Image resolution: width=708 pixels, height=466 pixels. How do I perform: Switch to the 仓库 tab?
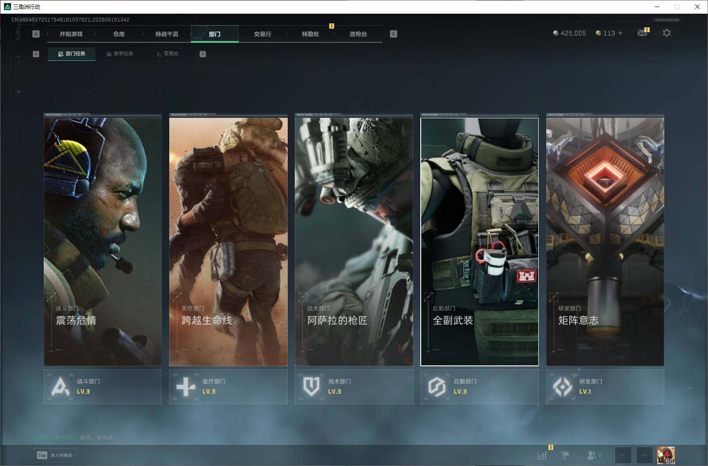(x=119, y=34)
